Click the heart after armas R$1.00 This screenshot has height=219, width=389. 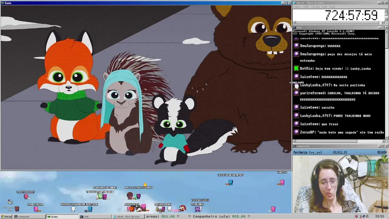(x=178, y=217)
